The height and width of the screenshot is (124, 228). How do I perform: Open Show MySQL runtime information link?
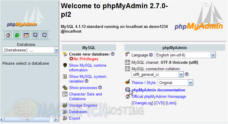click(88, 68)
